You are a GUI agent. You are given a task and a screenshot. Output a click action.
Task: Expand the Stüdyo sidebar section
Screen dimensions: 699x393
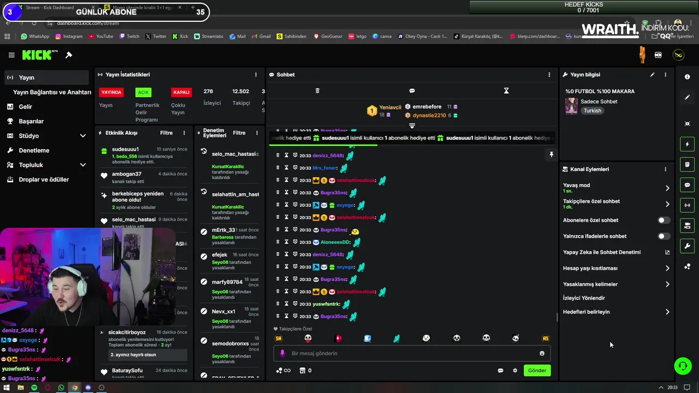click(82, 136)
